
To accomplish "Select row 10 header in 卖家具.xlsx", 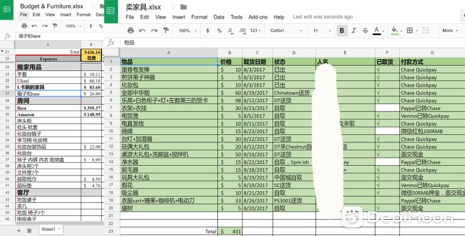I will (111, 131).
